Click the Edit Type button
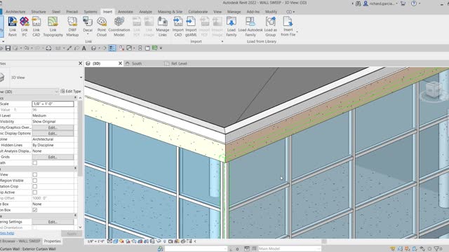 71,92
